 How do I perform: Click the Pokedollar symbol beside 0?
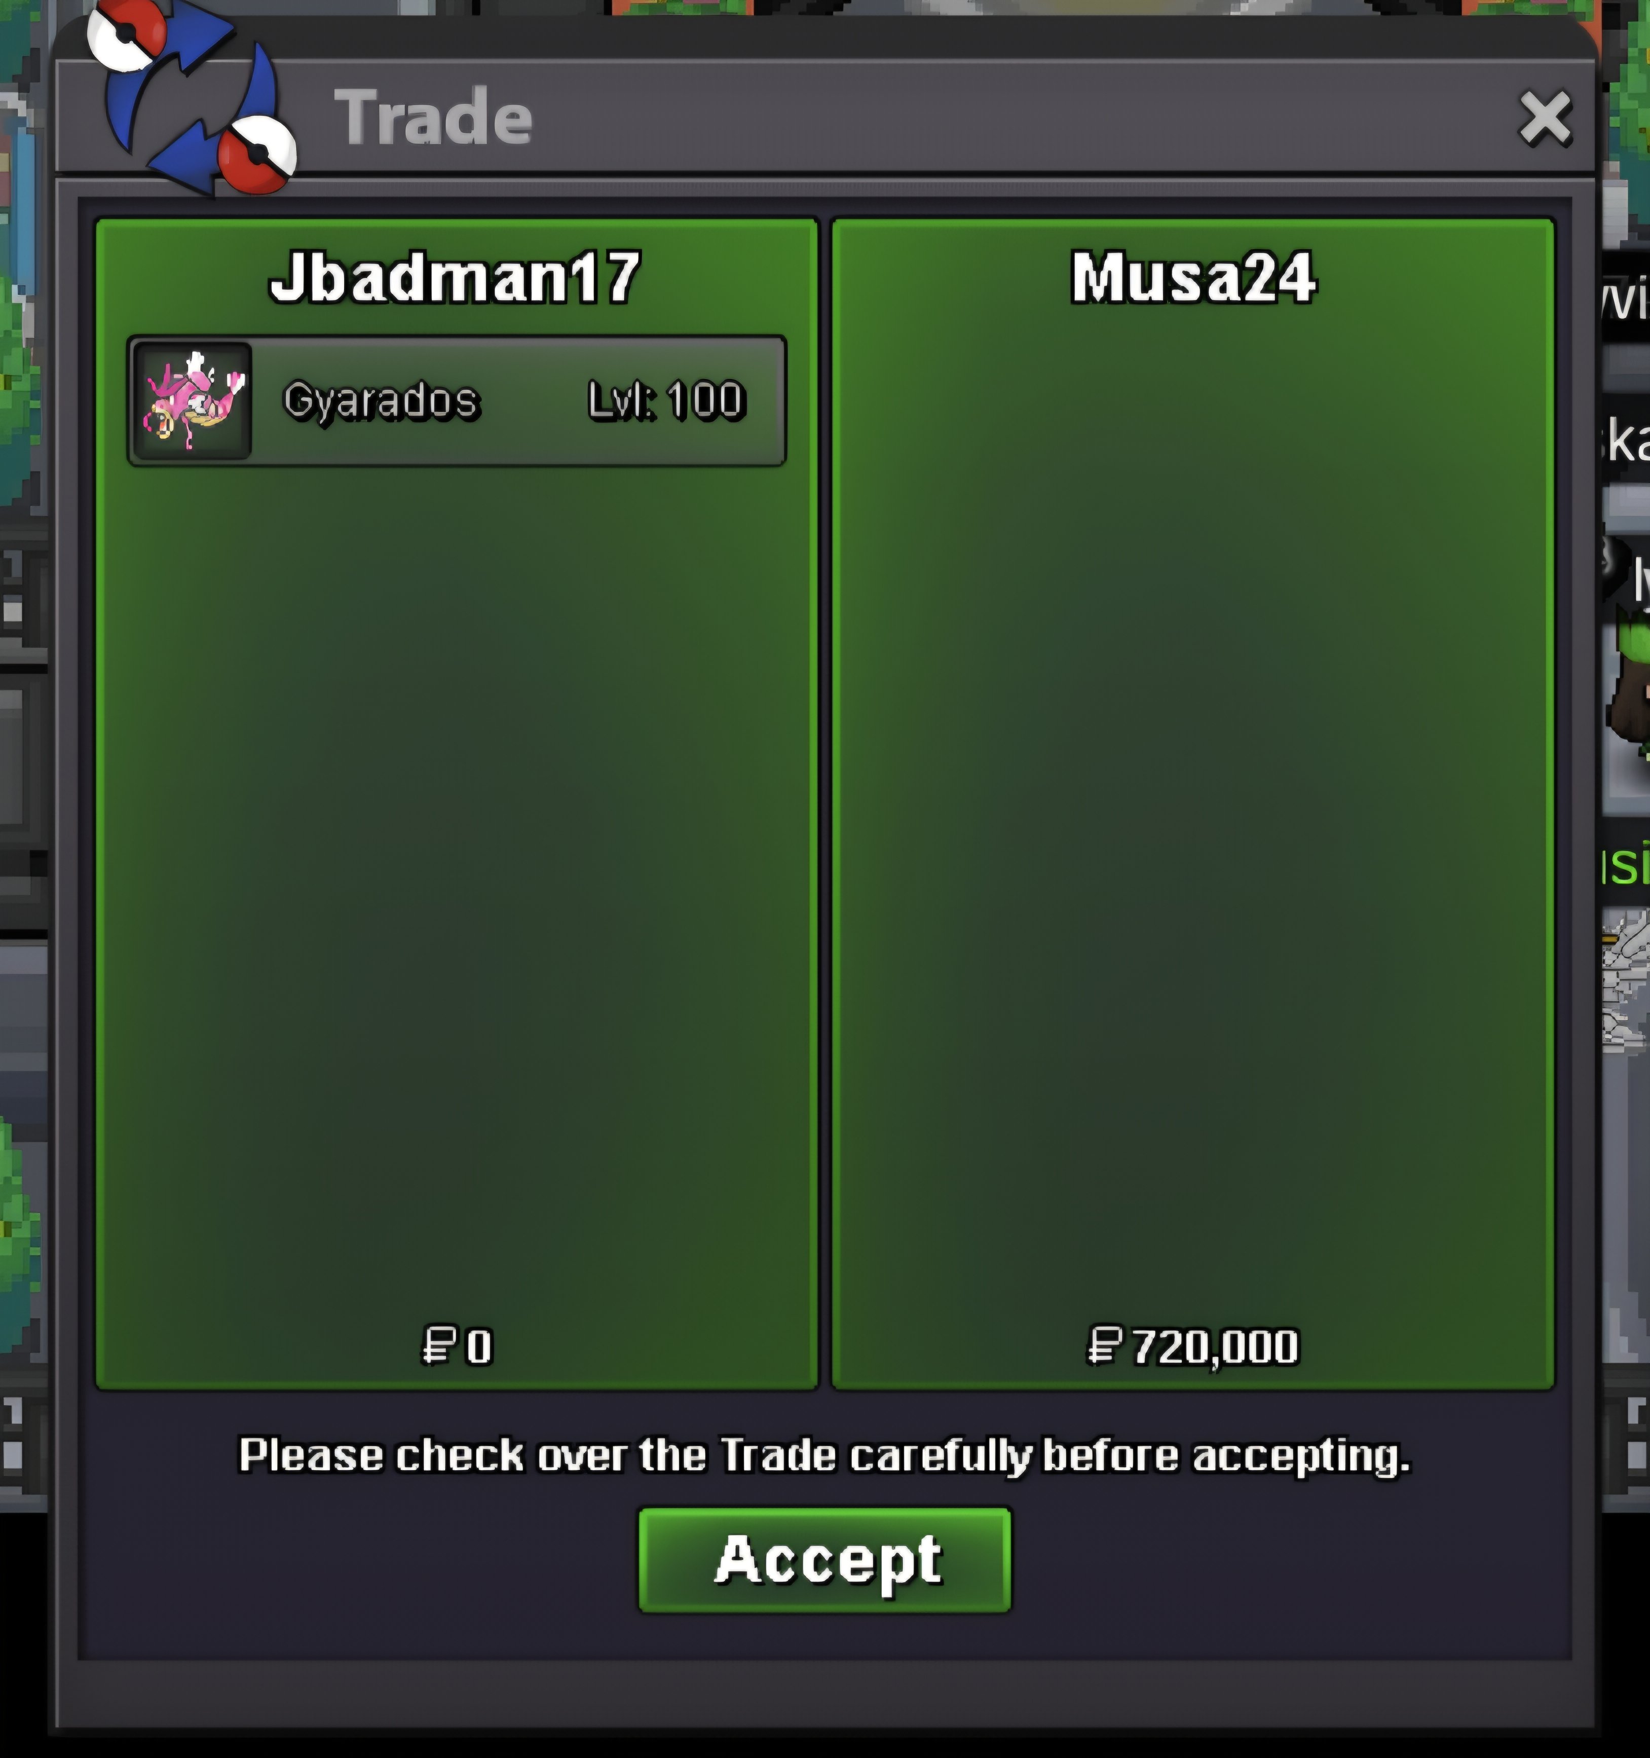(438, 1345)
